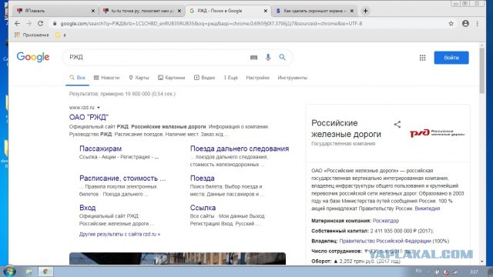Click the Войти sign-in button
This screenshot has width=493, height=277.
[x=451, y=58]
